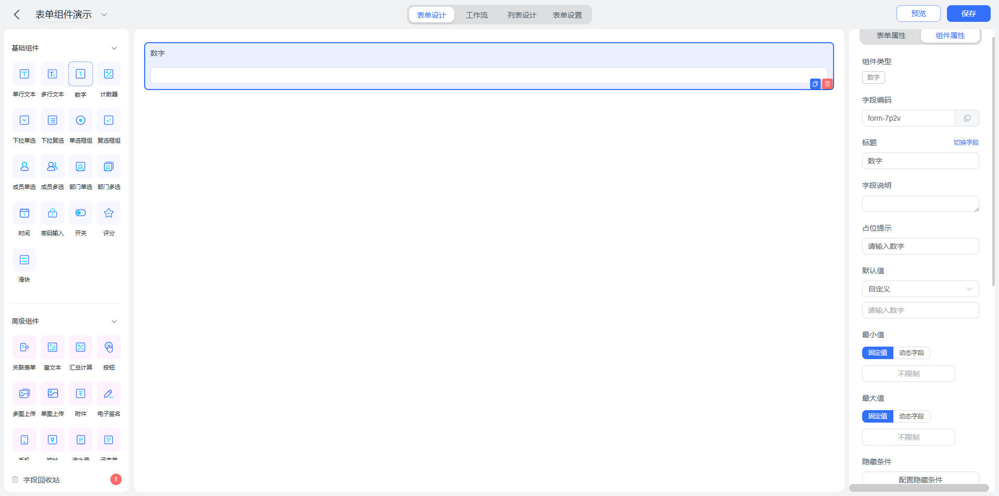Set 最小值 mode to 动态字段
The height and width of the screenshot is (496, 999).
pyautogui.click(x=912, y=353)
